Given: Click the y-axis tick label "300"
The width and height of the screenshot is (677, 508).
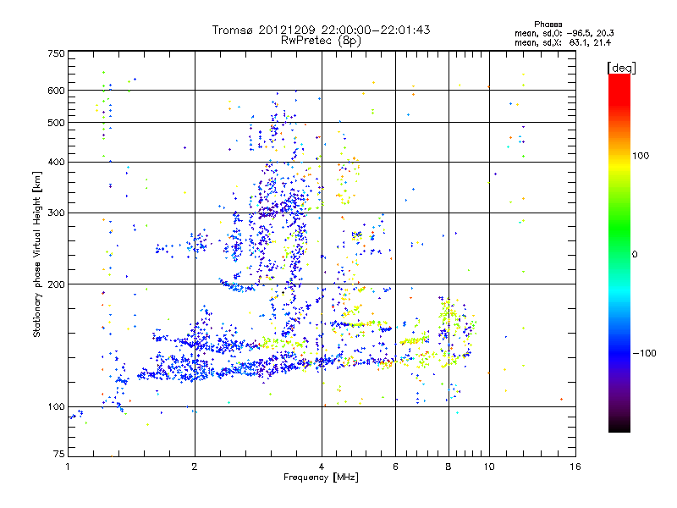Looking at the screenshot, I should [56, 213].
